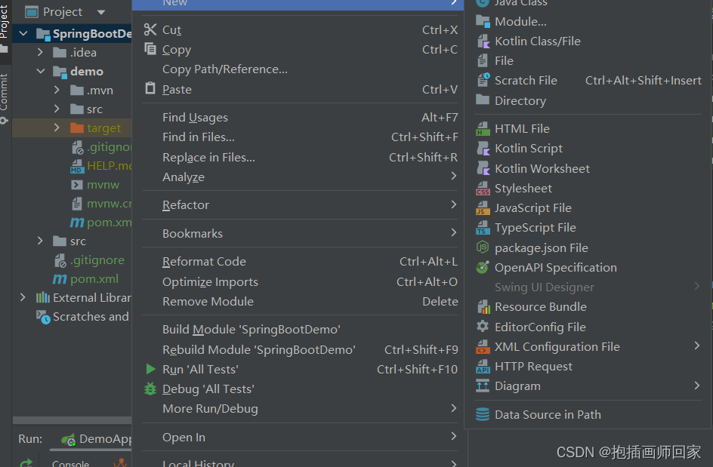
Task: Expand the .mvn folder
Action: coord(57,90)
